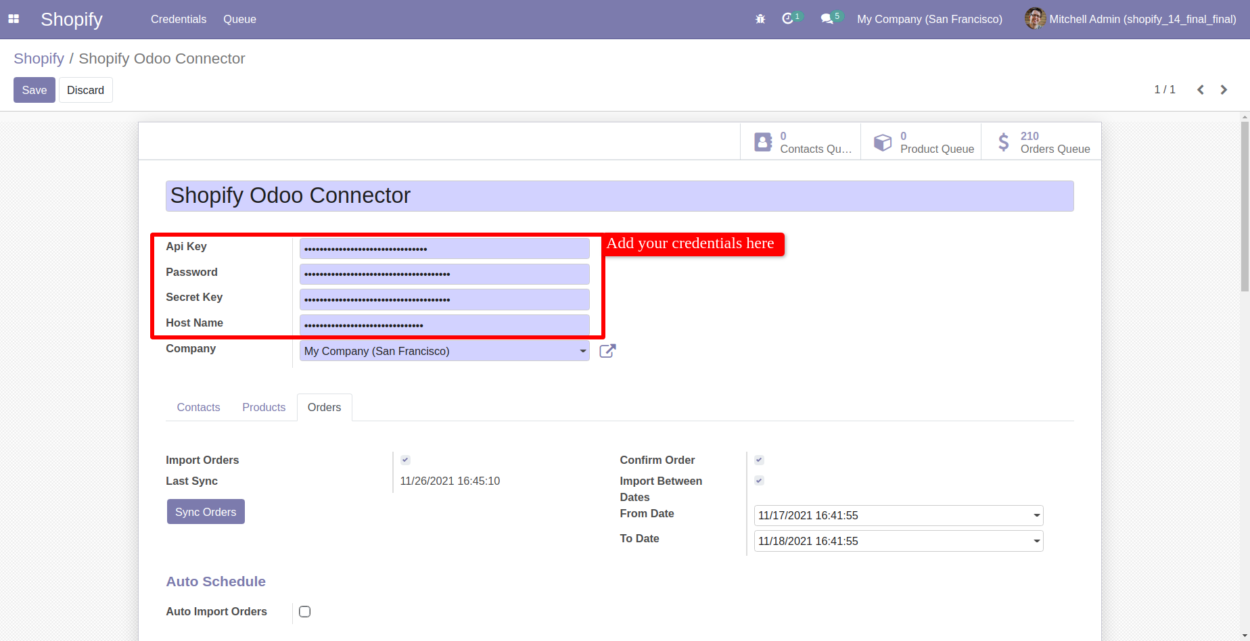Screen dimensions: 1250x641
Task: Open the apps grid menu icon
Action: click(14, 19)
